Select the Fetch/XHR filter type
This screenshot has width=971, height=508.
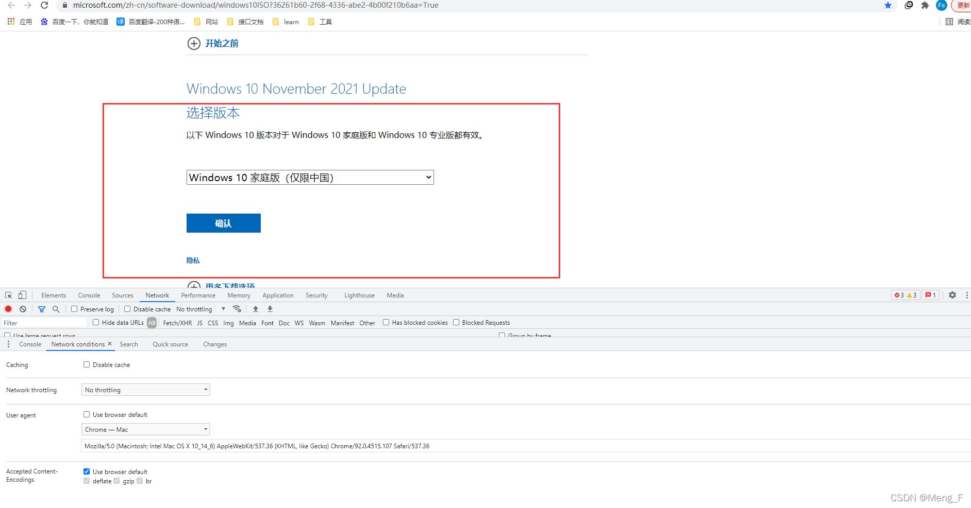pyautogui.click(x=177, y=323)
